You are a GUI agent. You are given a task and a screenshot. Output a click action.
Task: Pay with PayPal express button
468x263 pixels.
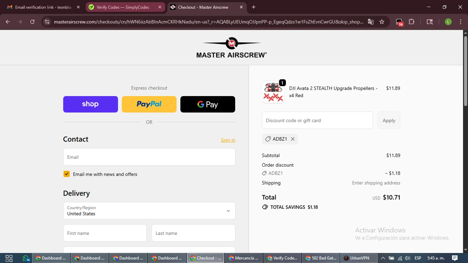click(149, 104)
